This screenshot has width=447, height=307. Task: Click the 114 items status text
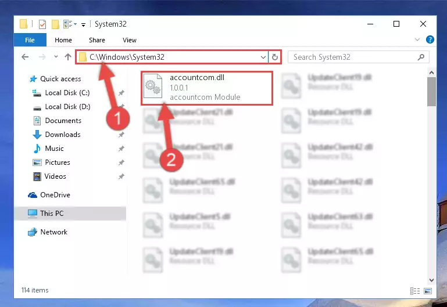tap(35, 290)
